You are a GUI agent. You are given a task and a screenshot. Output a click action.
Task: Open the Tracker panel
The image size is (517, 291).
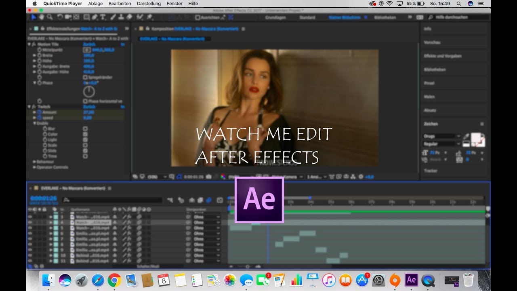(x=431, y=171)
